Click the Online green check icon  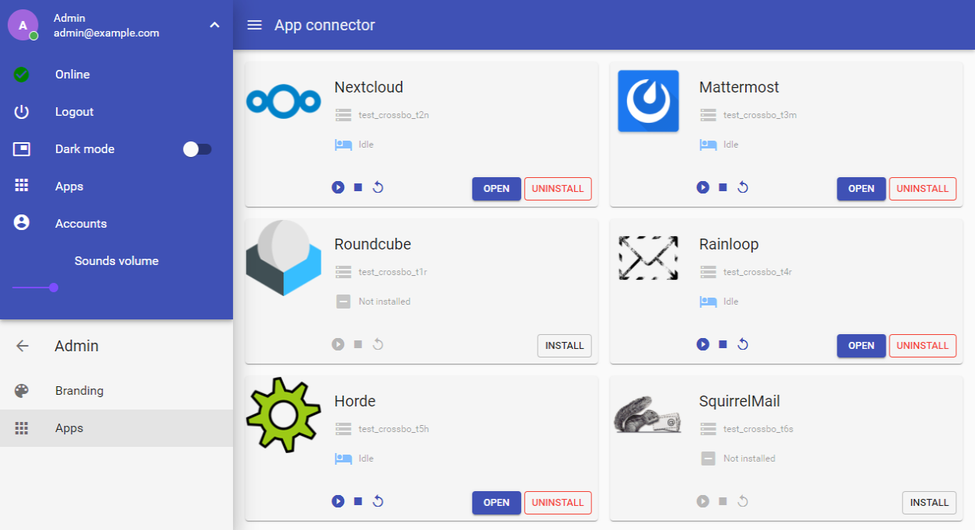click(22, 75)
